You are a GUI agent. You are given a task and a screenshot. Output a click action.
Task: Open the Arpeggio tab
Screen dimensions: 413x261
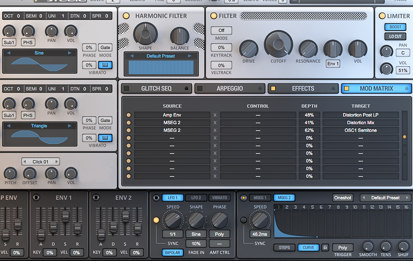tap(230, 88)
